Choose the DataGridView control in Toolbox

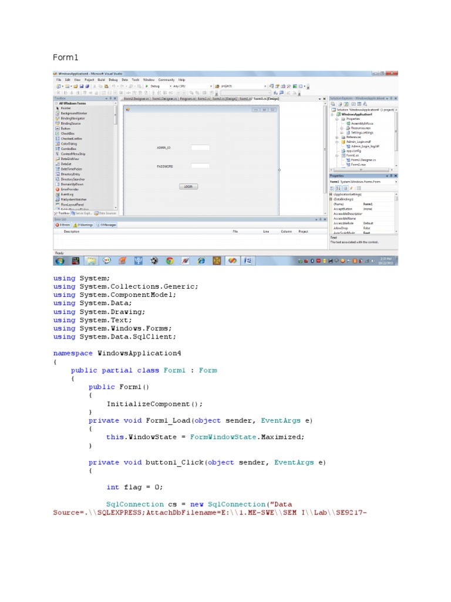pos(70,159)
